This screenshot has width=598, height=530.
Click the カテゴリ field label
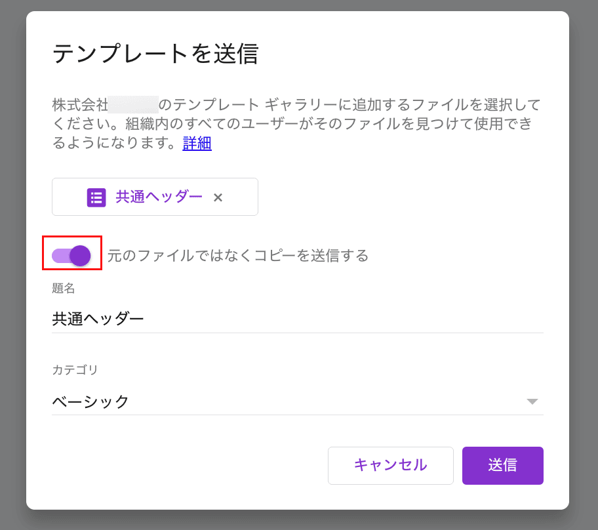point(75,370)
